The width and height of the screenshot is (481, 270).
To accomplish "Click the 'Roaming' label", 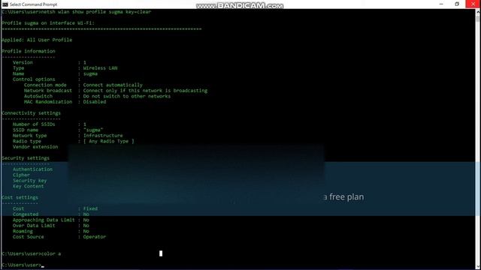I will pyautogui.click(x=23, y=231).
